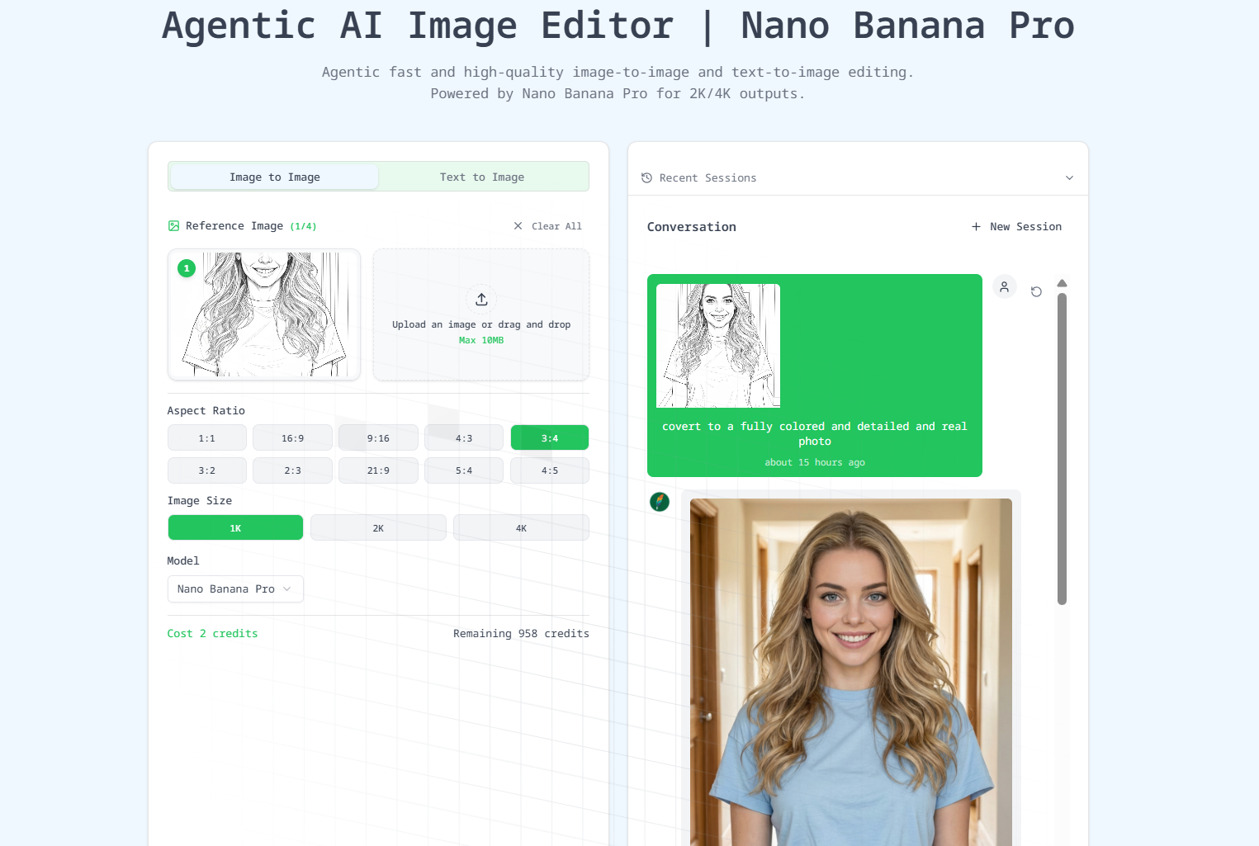Select the Image to Image tab
Viewport: 1259px width, 846px height.
coord(274,177)
